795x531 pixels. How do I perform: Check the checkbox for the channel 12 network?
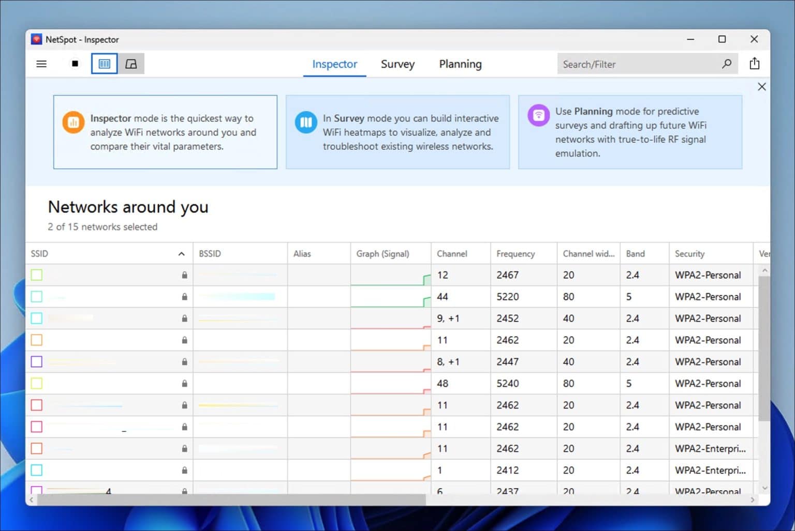pos(36,275)
